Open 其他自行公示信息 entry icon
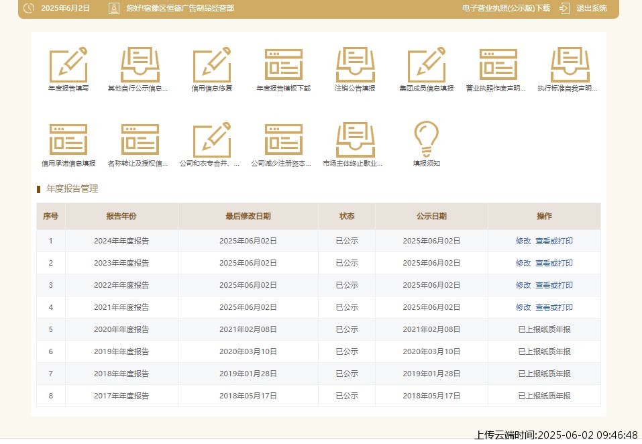This screenshot has width=642, height=444. [140, 64]
